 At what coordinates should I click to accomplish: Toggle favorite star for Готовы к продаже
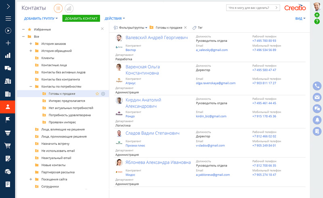[x=97, y=94]
